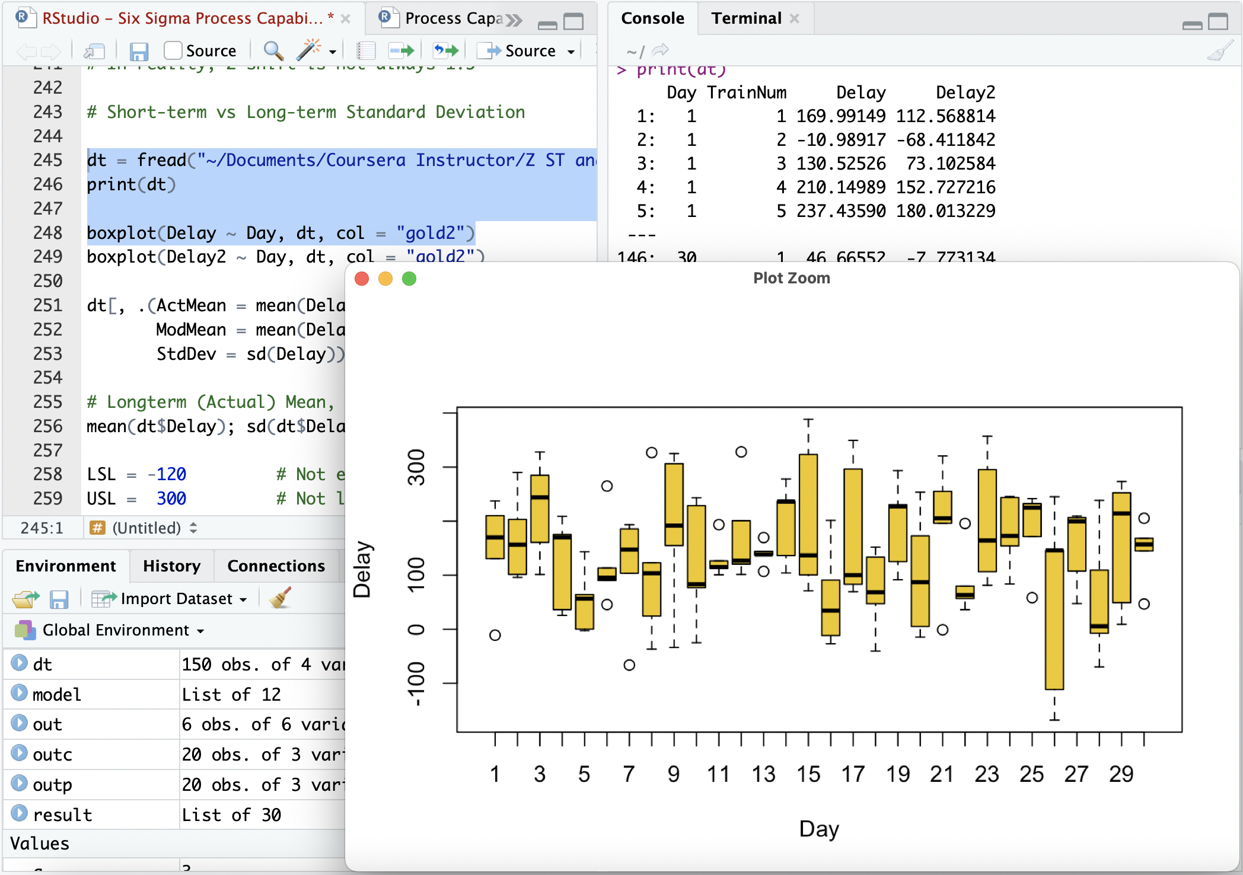This screenshot has height=875, width=1243.
Task: Switch to the Terminal tab
Action: click(x=746, y=18)
